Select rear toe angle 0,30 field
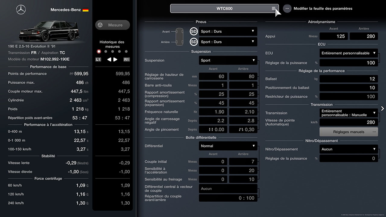 tap(243, 130)
